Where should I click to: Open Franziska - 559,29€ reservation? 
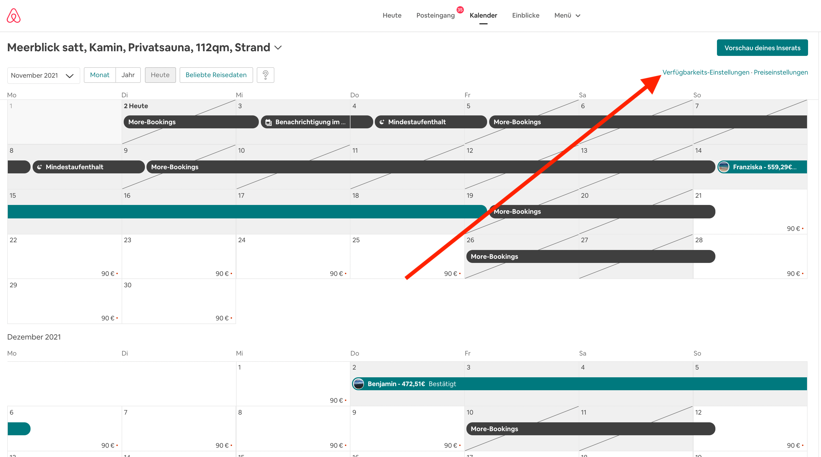click(x=762, y=167)
